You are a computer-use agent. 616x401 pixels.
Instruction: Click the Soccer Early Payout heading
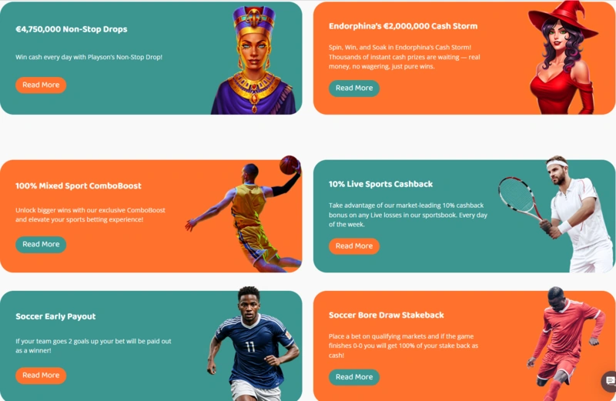55,316
